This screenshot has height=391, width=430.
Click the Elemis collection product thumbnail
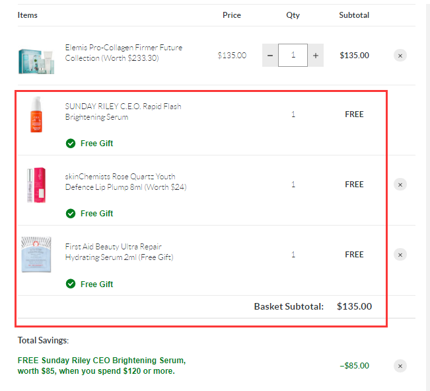pos(36,61)
